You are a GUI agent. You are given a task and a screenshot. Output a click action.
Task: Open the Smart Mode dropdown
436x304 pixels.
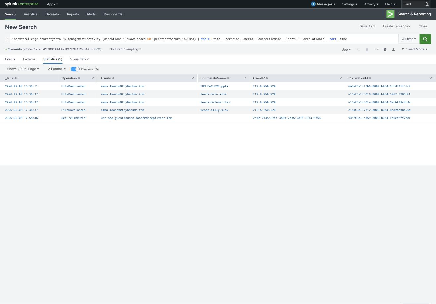[414, 49]
